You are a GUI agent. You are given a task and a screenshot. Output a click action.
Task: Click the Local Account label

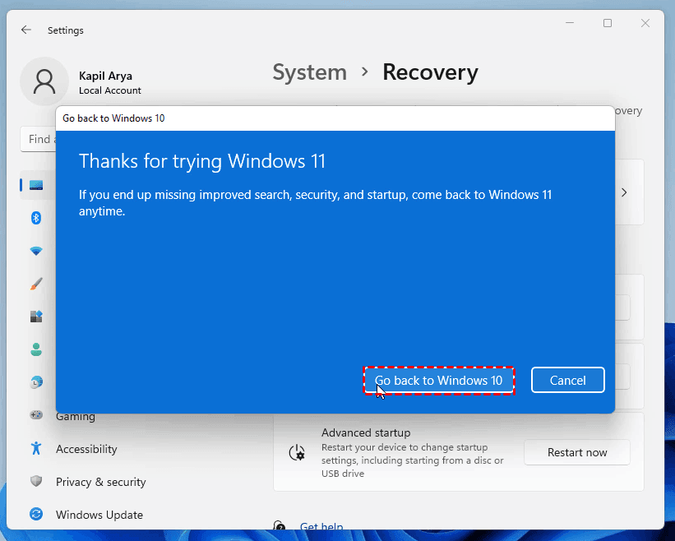(x=110, y=90)
